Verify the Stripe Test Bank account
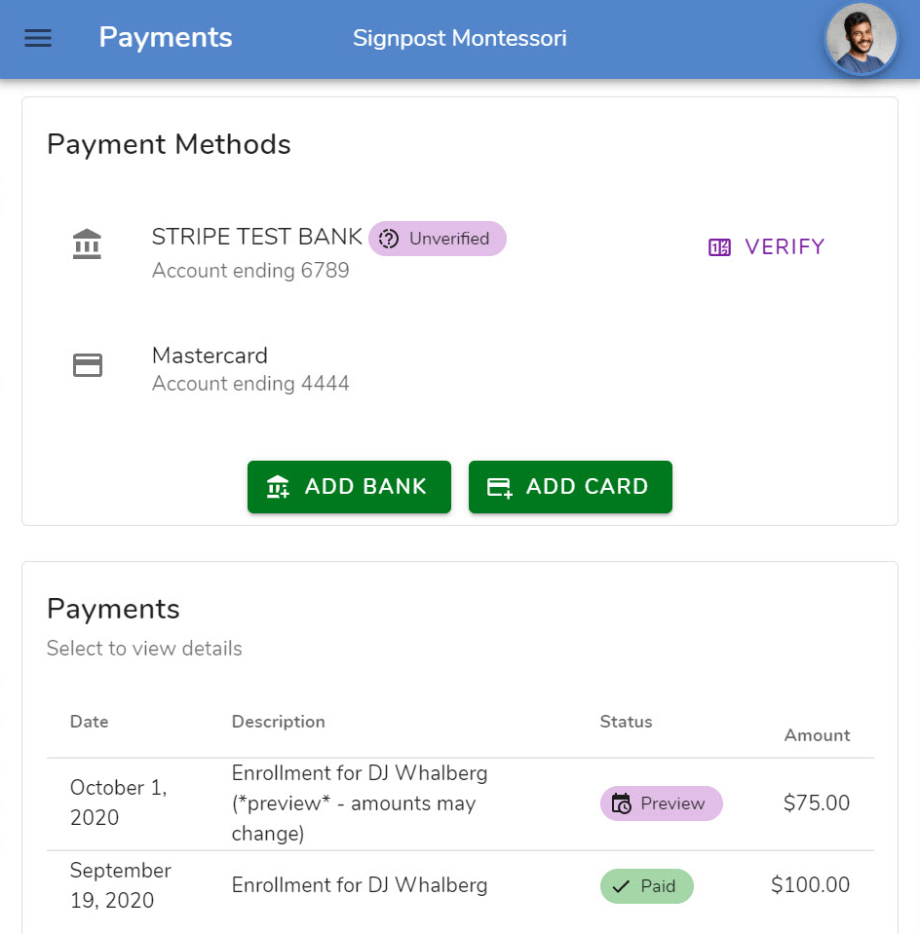Image resolution: width=920 pixels, height=934 pixels. (x=767, y=247)
